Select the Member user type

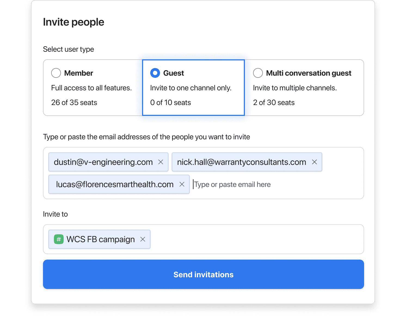coord(56,73)
